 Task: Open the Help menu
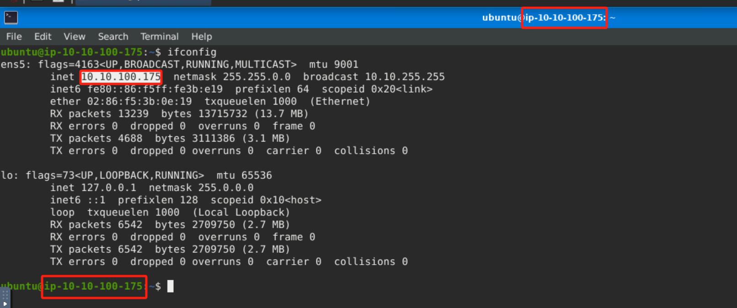click(201, 37)
